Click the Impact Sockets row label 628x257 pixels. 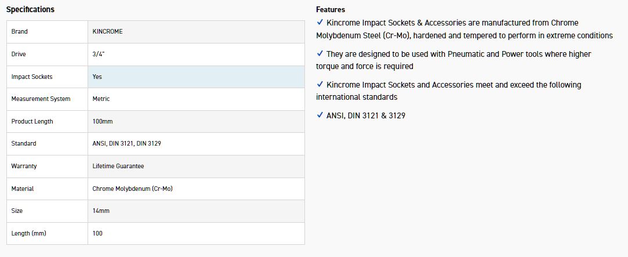click(32, 77)
